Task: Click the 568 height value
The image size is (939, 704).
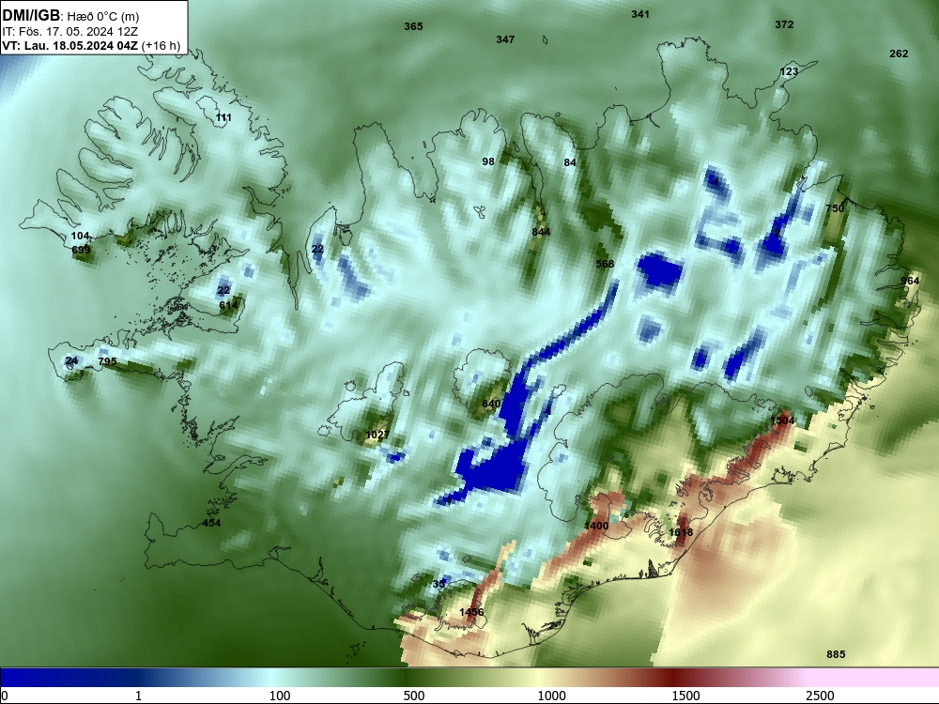Action: (605, 264)
